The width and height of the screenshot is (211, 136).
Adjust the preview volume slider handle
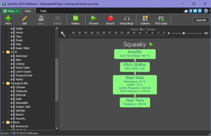point(184,33)
